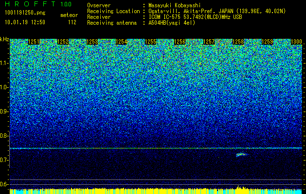Viewport: 306px width, 194px height.
Task: Click the kHz axis unit label
Action: point(4,39)
